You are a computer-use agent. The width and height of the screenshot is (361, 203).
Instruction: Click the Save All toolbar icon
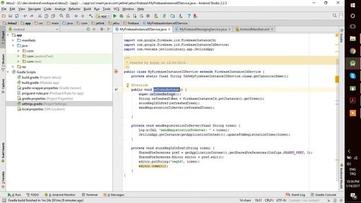(10, 16)
